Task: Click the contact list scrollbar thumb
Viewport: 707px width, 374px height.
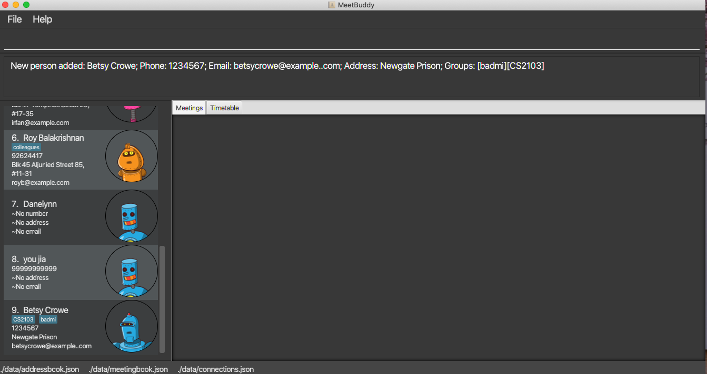Action: 162,299
